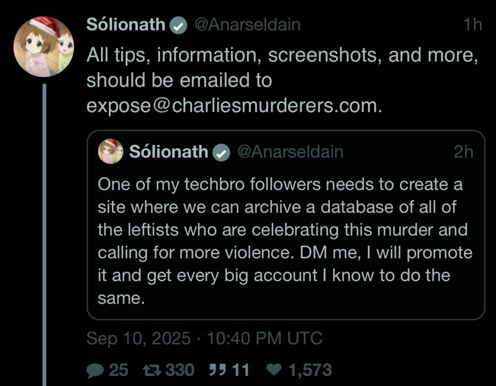Image resolution: width=496 pixels, height=386 pixels.
Task: Open the large Santa-hat profile avatar
Action: pyautogui.click(x=43, y=47)
